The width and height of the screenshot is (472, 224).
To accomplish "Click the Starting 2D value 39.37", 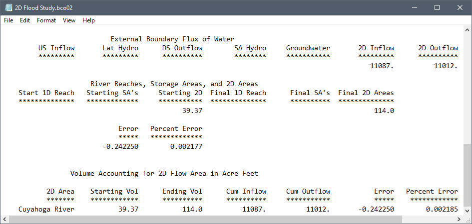I will point(192,111).
